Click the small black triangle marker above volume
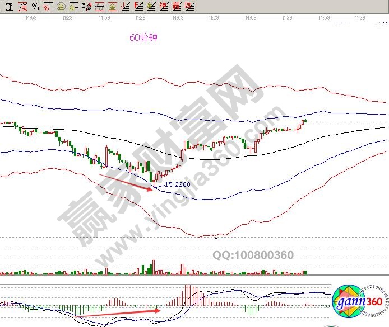The width and height of the screenshot is (389, 327). [x=216, y=238]
